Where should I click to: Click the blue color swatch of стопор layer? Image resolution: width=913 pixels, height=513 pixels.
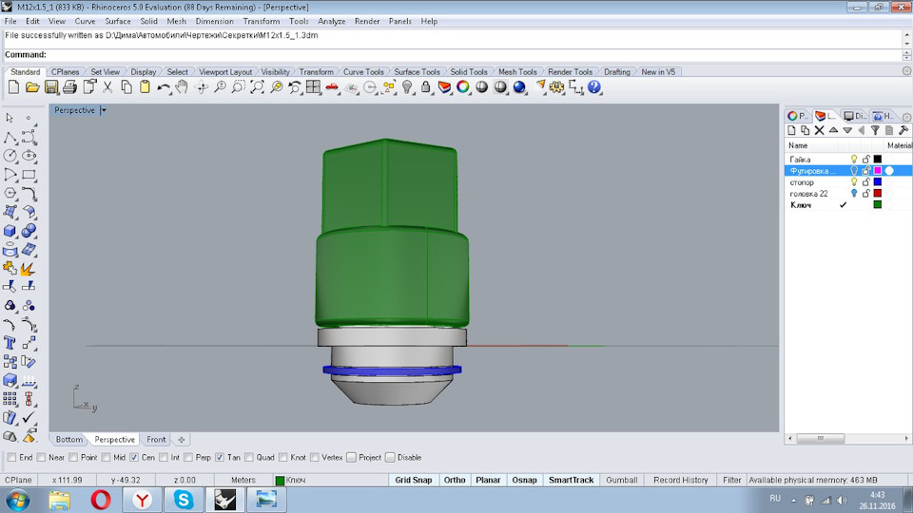pos(878,182)
